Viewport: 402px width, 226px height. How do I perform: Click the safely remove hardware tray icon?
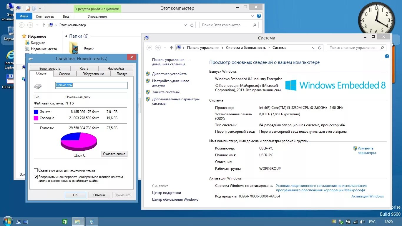click(x=341, y=222)
